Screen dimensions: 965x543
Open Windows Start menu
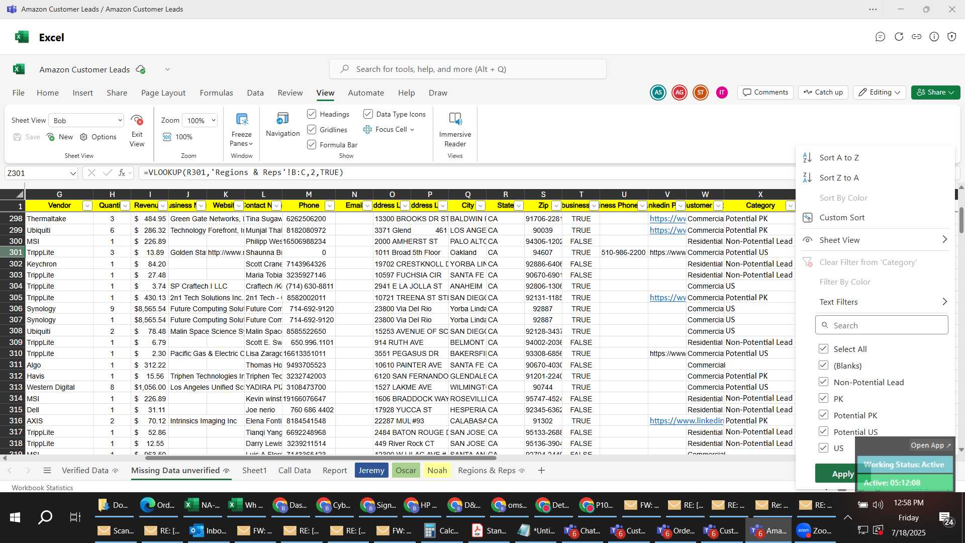click(15, 517)
